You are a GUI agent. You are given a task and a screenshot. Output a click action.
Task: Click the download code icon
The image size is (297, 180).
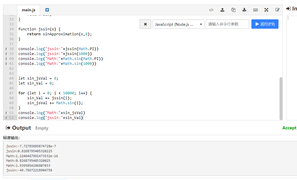[x=244, y=10]
